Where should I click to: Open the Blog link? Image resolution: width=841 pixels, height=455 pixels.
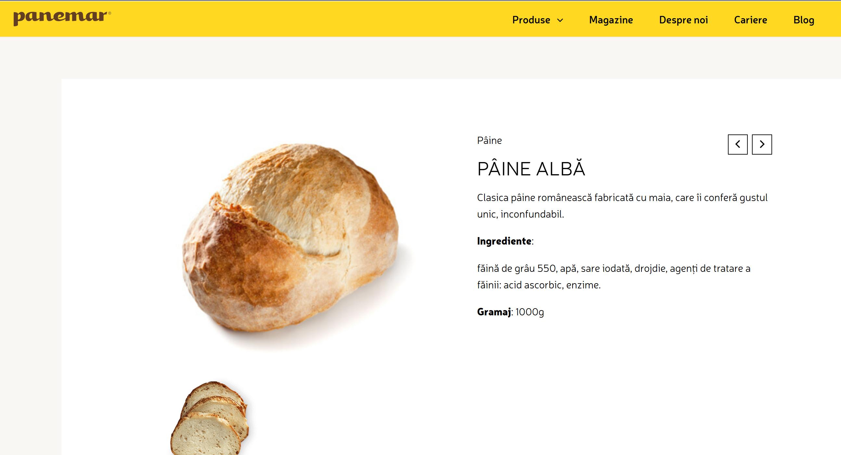coord(803,20)
